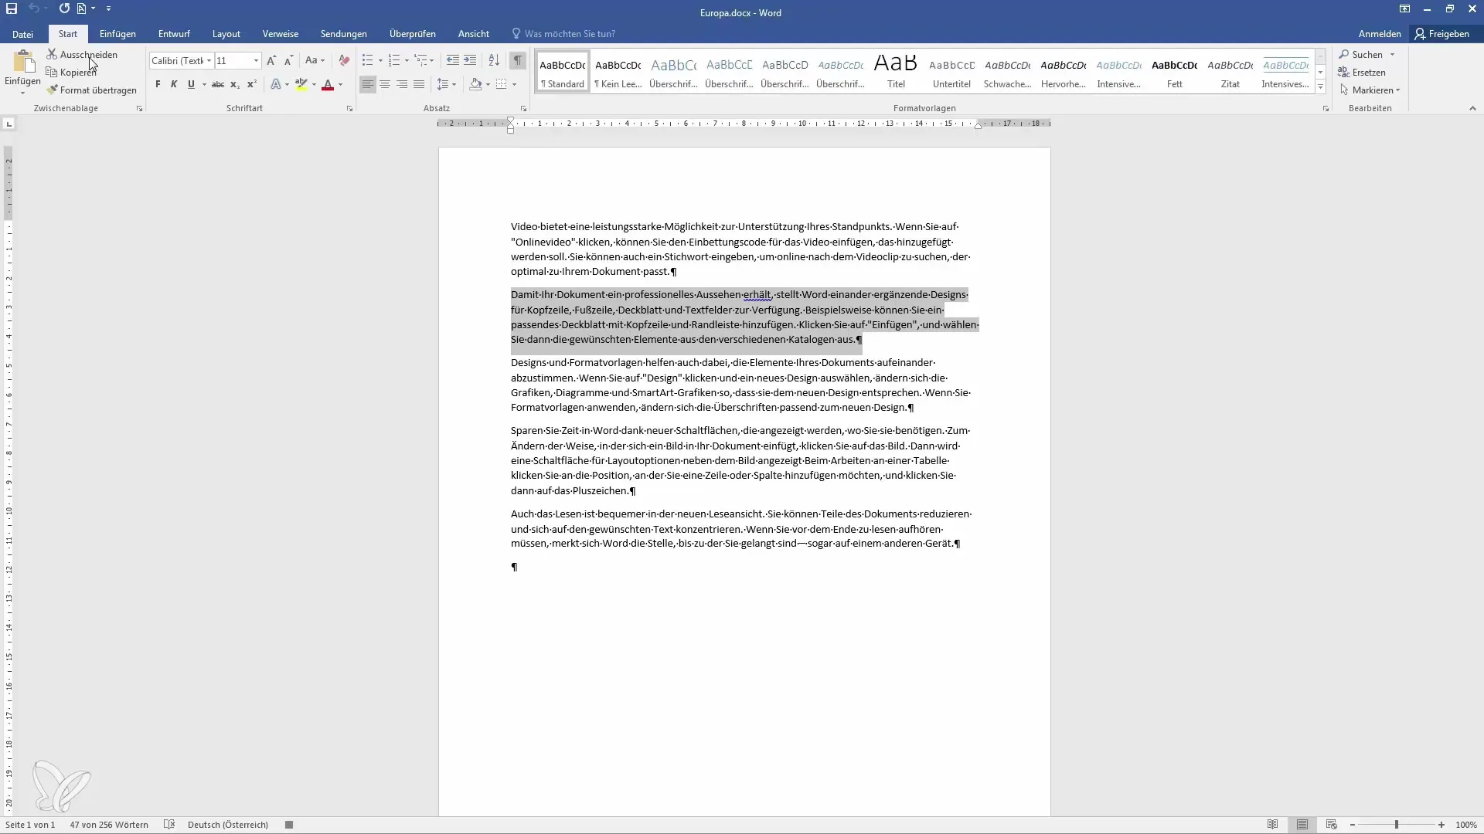The height and width of the screenshot is (834, 1484).
Task: Increase font size with grow font icon
Action: click(271, 60)
